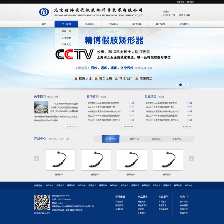224x224 pixels.
Task: Open 临床中心 link below footer heading
Action: pos(184,201)
